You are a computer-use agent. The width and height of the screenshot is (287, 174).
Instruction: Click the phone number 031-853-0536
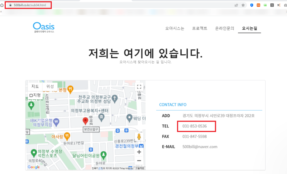[x=195, y=126]
